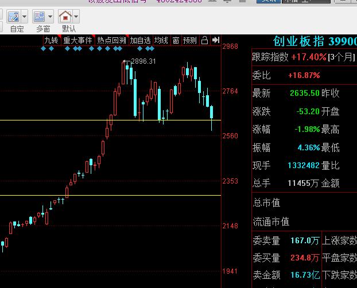Click the lock icon in chart toolbar

tap(205, 40)
